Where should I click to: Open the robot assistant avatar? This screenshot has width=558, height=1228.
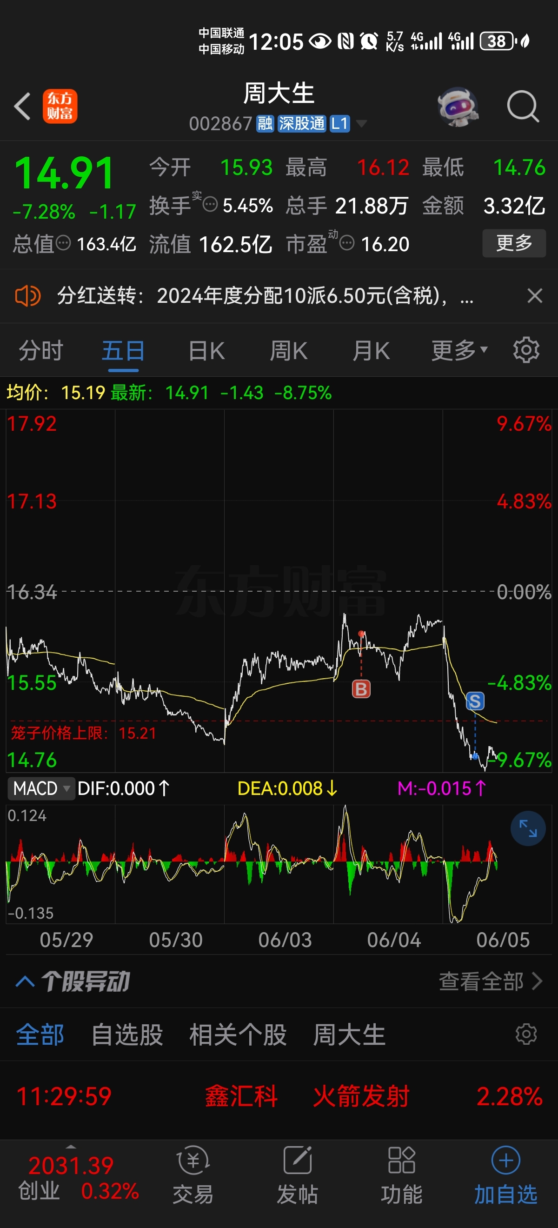[458, 107]
